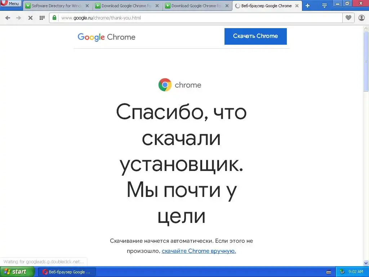Close the Веб-браузер Google Chrome tab
Viewport: 369px width, 277px height.
coord(297,6)
